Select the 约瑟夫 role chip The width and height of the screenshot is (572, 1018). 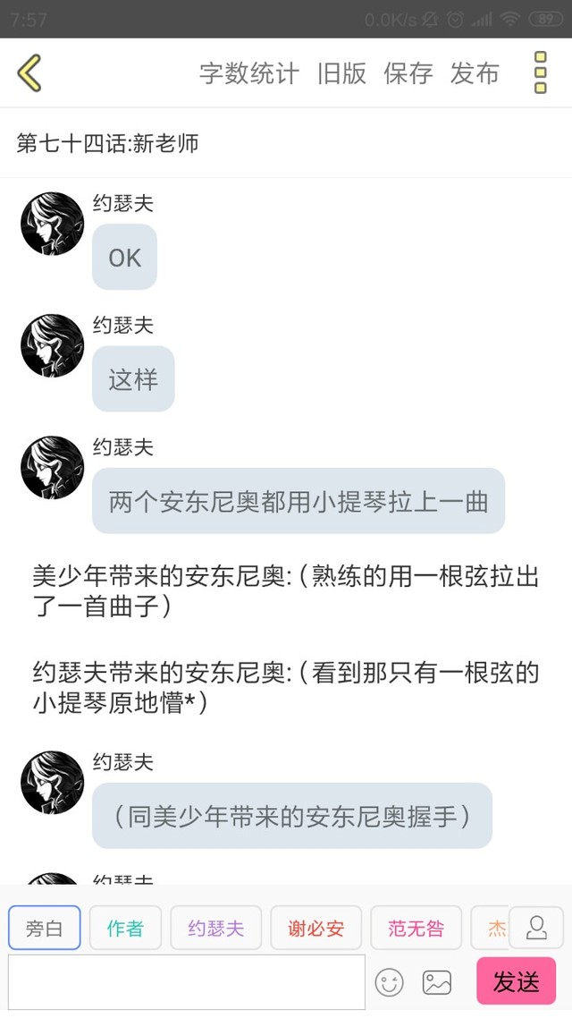click(216, 928)
